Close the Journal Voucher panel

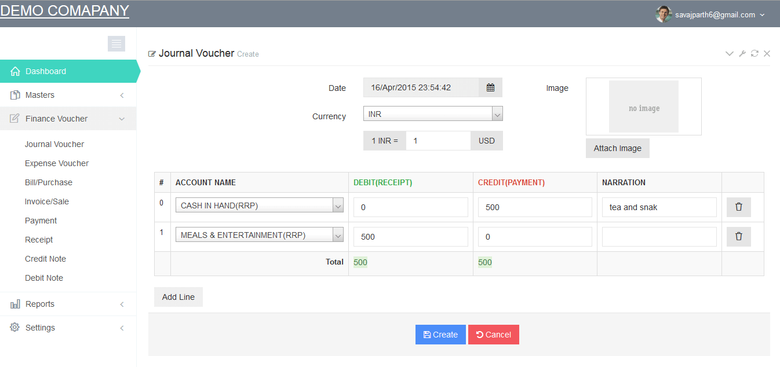pos(767,54)
